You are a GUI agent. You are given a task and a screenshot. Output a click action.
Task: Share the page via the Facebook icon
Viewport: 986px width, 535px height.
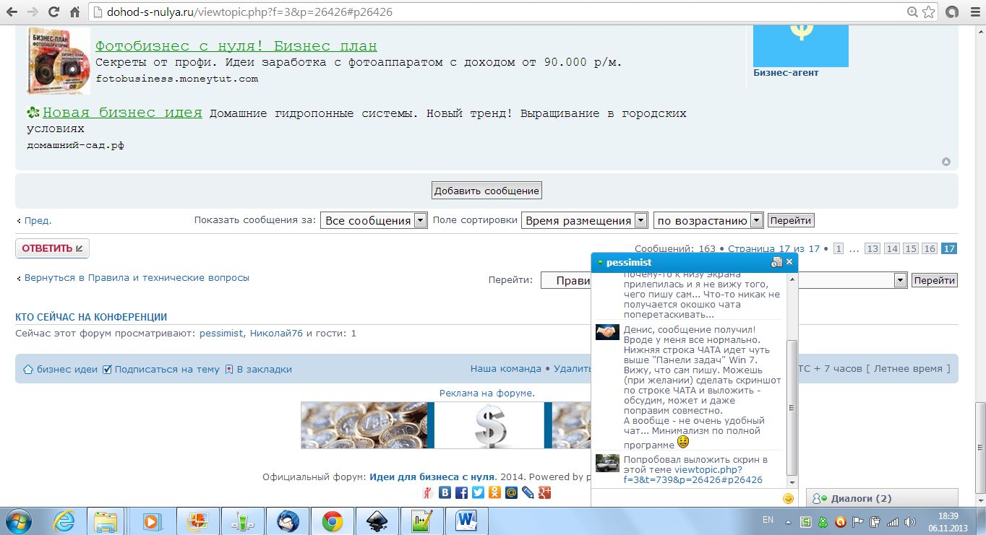(x=461, y=493)
